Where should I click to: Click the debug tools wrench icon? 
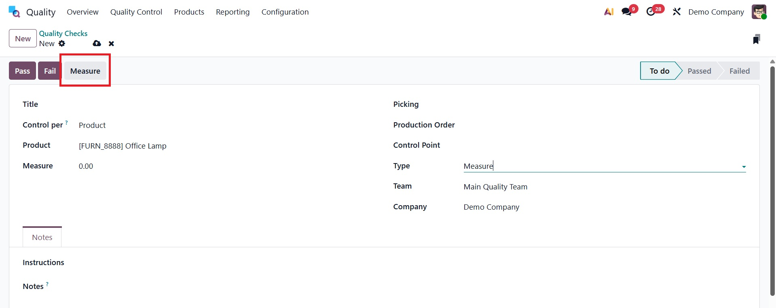tap(677, 12)
